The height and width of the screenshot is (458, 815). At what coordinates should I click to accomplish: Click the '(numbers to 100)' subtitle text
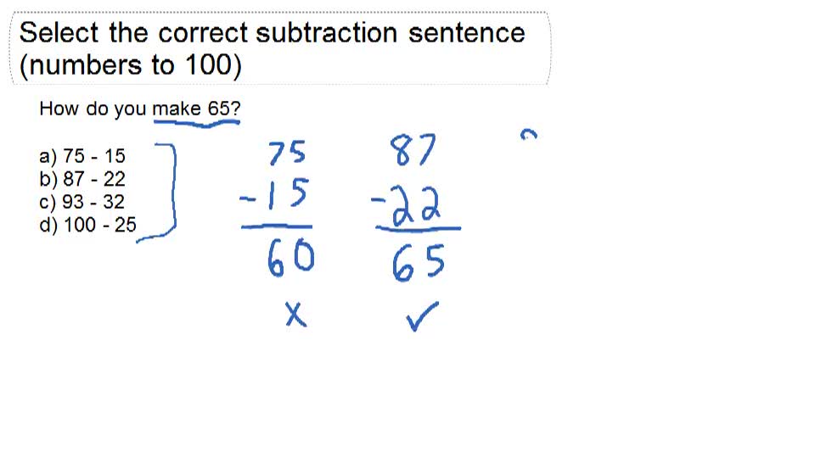pos(130,65)
